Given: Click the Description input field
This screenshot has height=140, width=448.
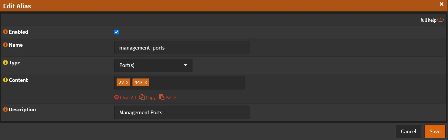Looking at the screenshot, I should click(x=182, y=112).
